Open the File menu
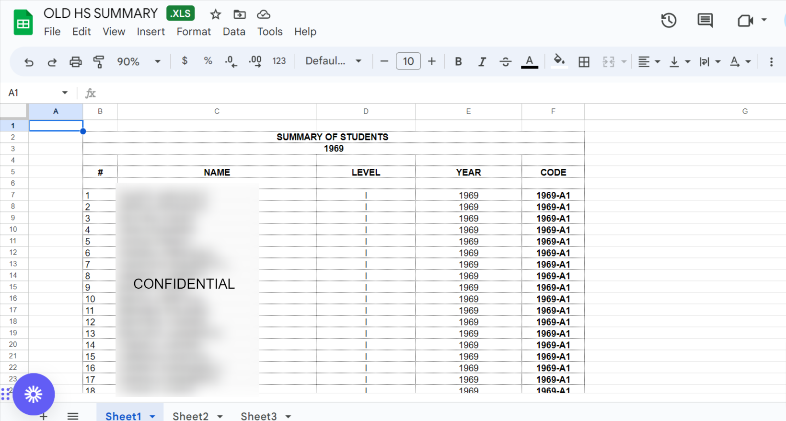786x421 pixels. click(x=52, y=32)
